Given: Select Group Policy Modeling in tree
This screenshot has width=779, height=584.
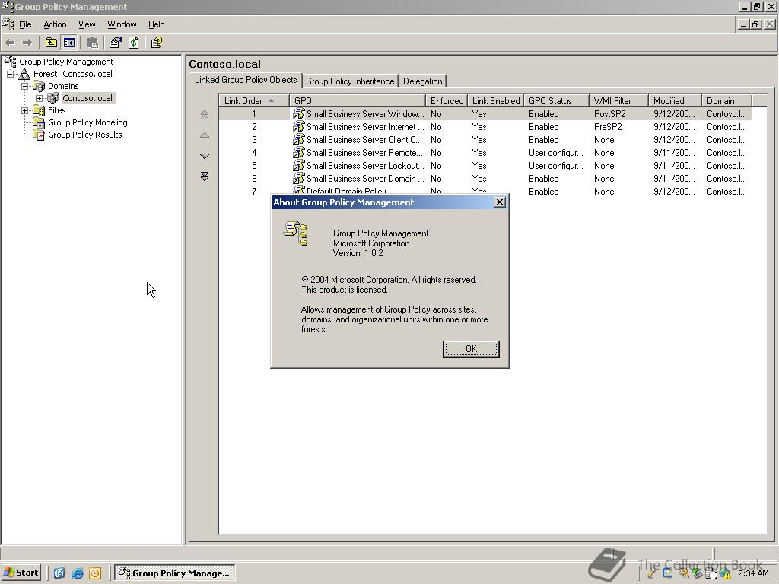Looking at the screenshot, I should point(87,122).
